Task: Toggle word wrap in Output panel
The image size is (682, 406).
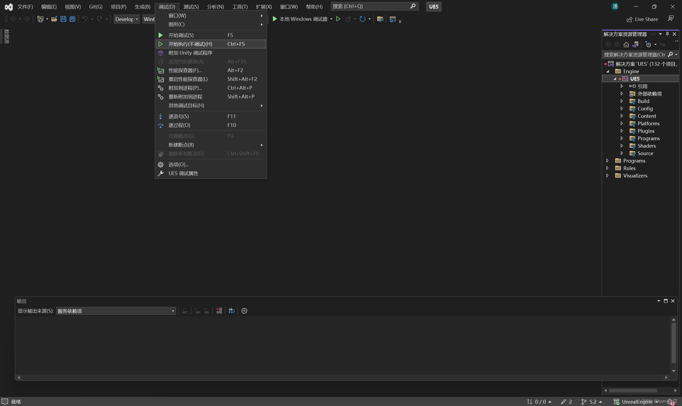Action: 232,311
